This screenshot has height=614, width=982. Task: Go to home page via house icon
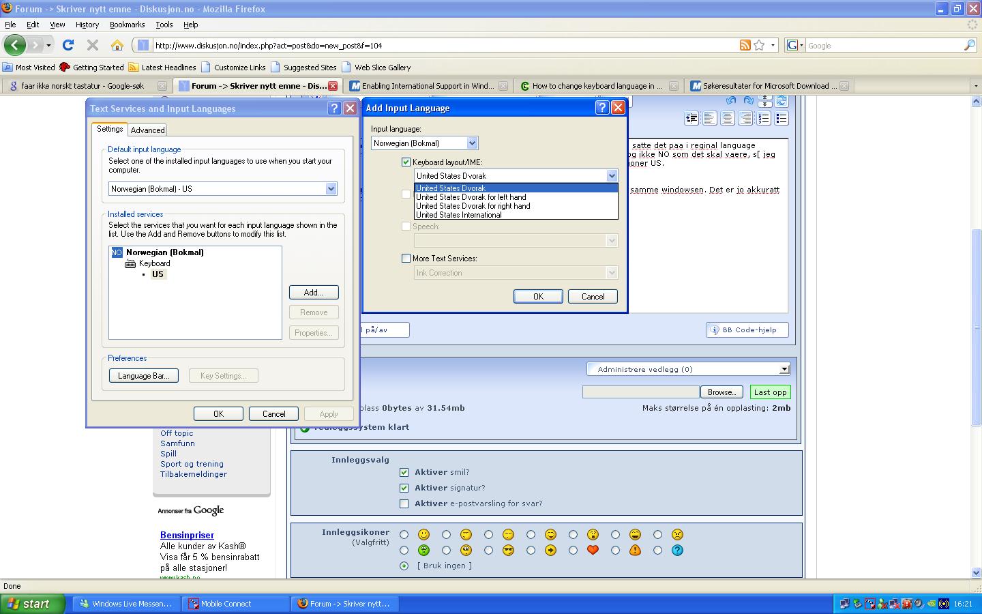117,45
